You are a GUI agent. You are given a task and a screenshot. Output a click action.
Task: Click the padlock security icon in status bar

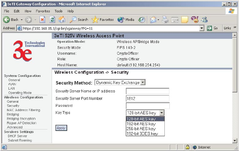187,147
